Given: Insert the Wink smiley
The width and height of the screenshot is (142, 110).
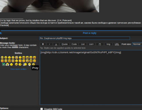Looking at the screenshot, I should click(x=16, y=61).
